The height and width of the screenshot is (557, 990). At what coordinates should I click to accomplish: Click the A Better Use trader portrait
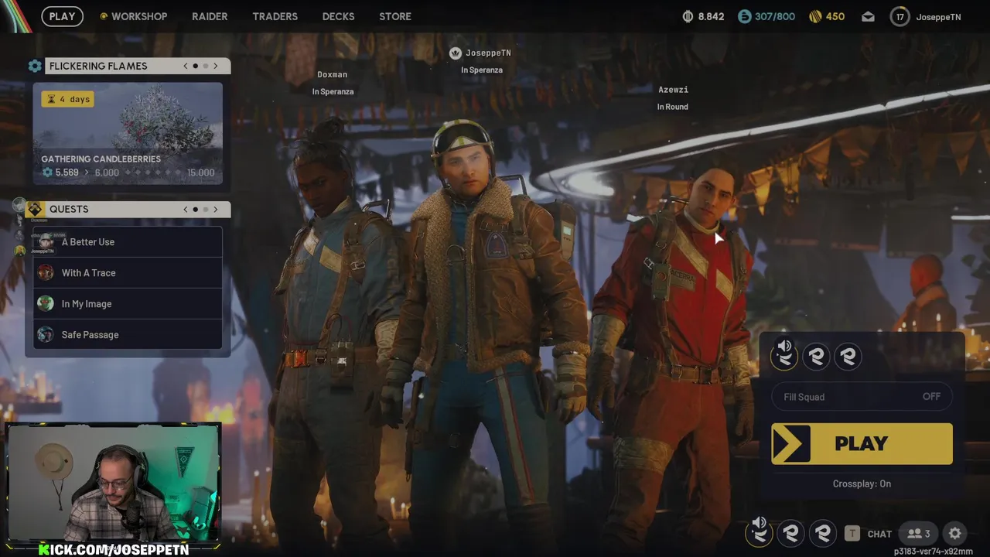[46, 242]
